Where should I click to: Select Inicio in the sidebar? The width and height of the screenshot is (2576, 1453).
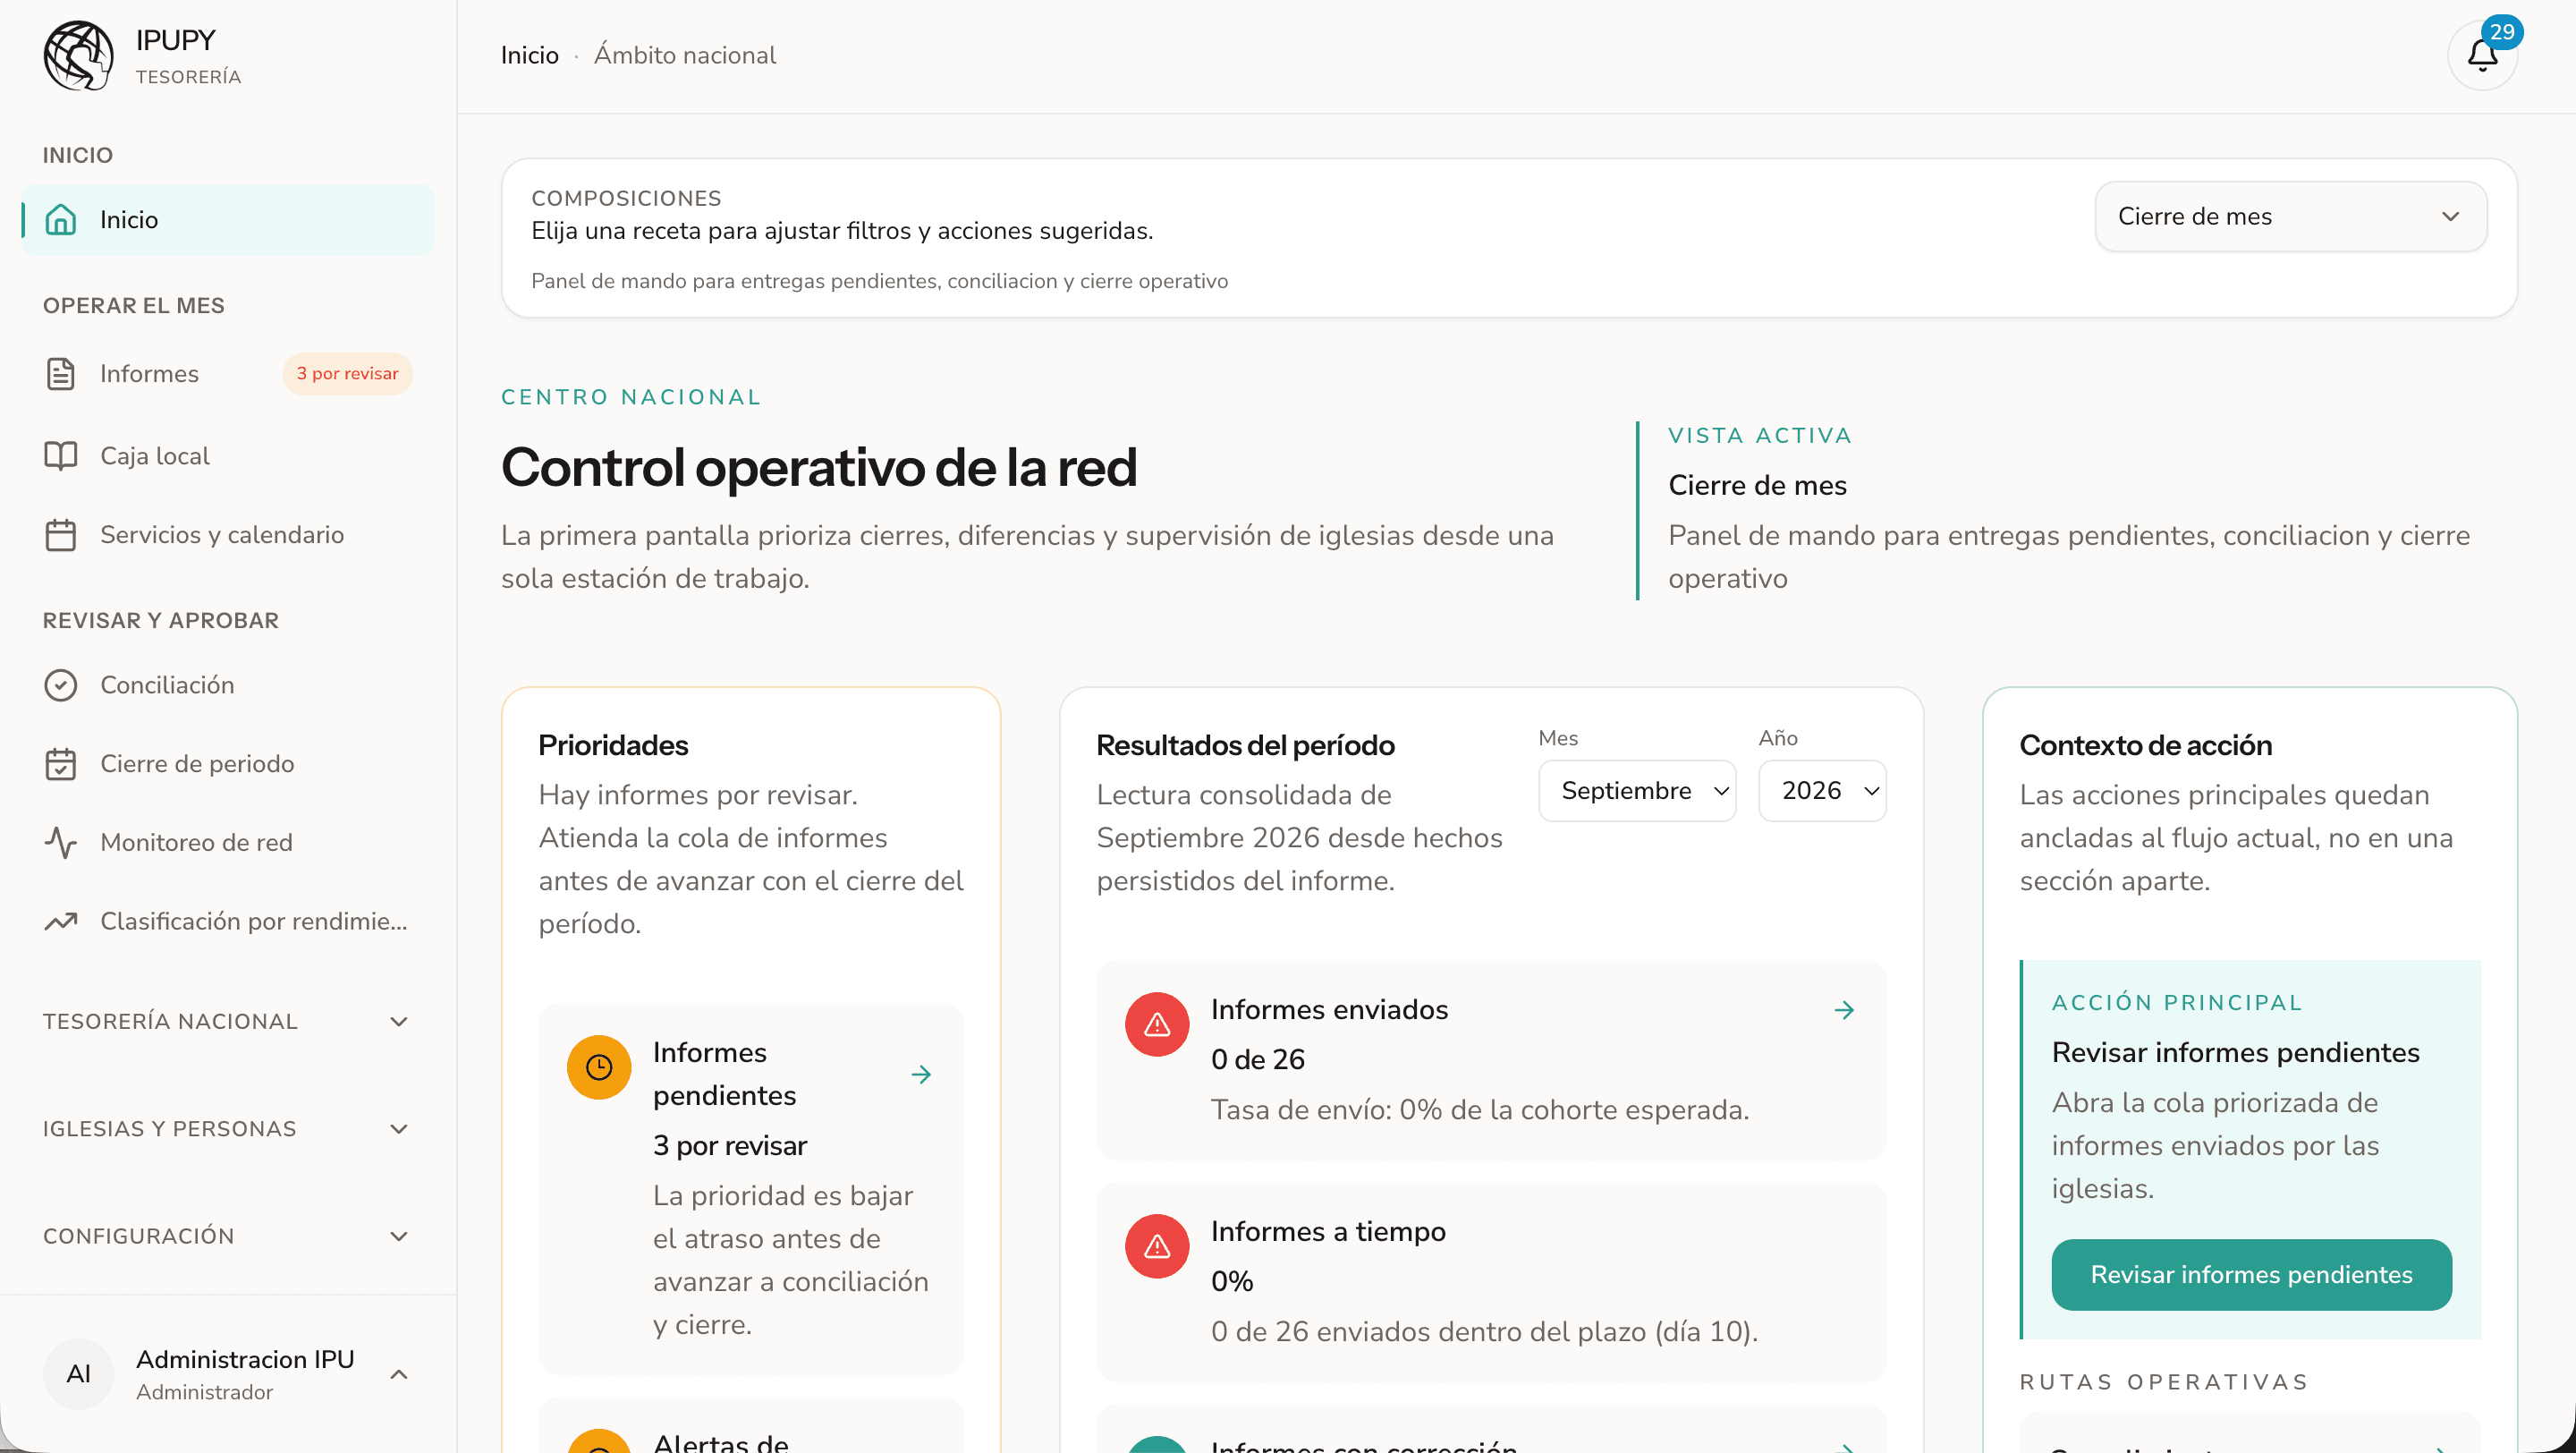(x=228, y=219)
